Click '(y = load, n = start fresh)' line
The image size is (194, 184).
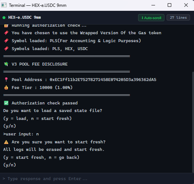(38, 118)
